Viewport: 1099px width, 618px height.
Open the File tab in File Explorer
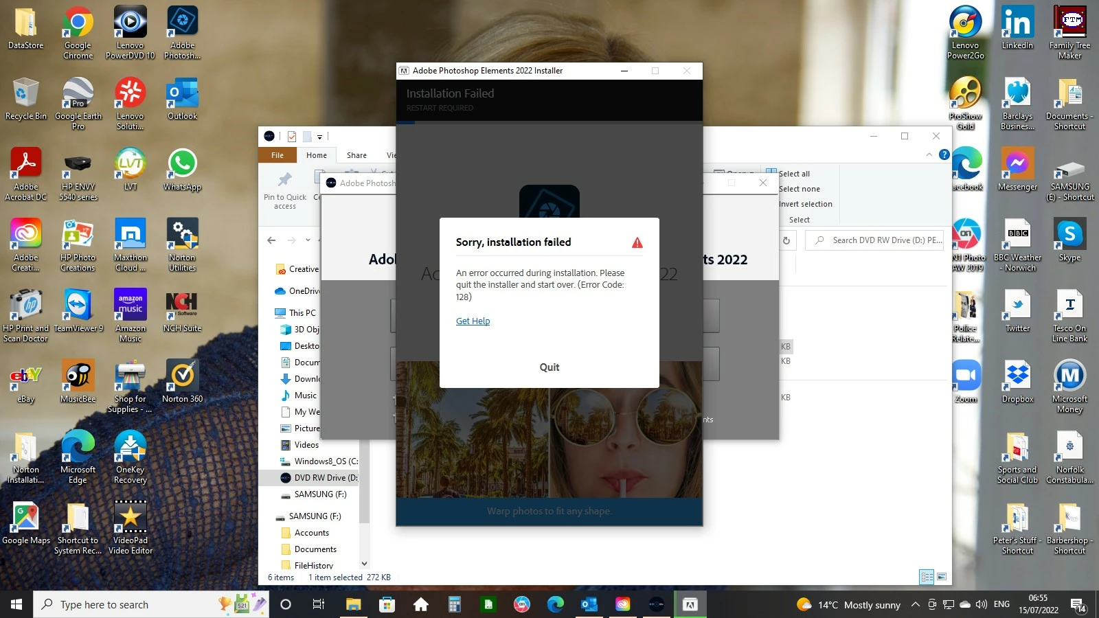[x=277, y=155]
